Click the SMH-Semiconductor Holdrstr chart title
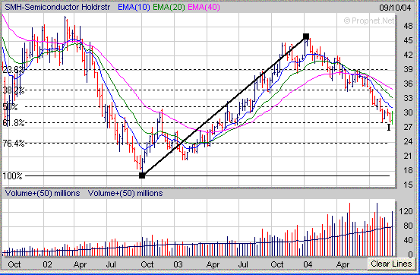This screenshot has height=275, width=420. point(57,8)
